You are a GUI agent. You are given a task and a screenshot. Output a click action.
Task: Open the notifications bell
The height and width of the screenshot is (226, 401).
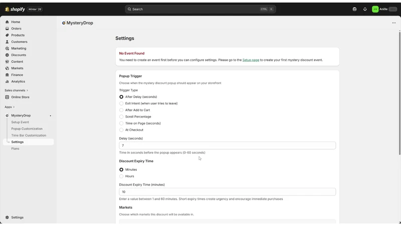pos(365,9)
